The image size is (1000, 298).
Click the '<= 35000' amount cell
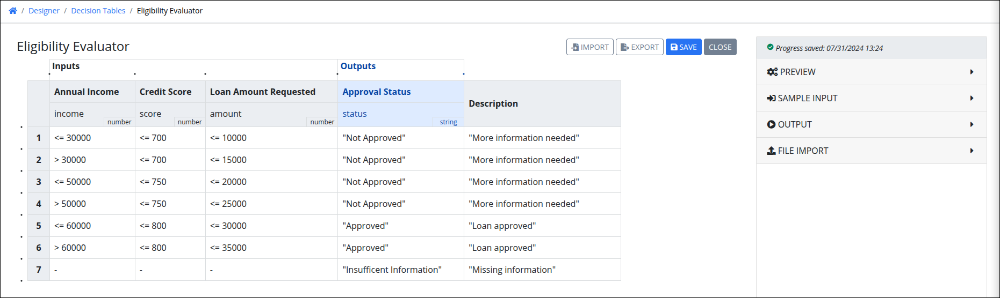[271, 248]
